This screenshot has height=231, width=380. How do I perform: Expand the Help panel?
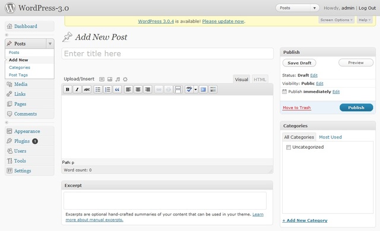(x=365, y=20)
